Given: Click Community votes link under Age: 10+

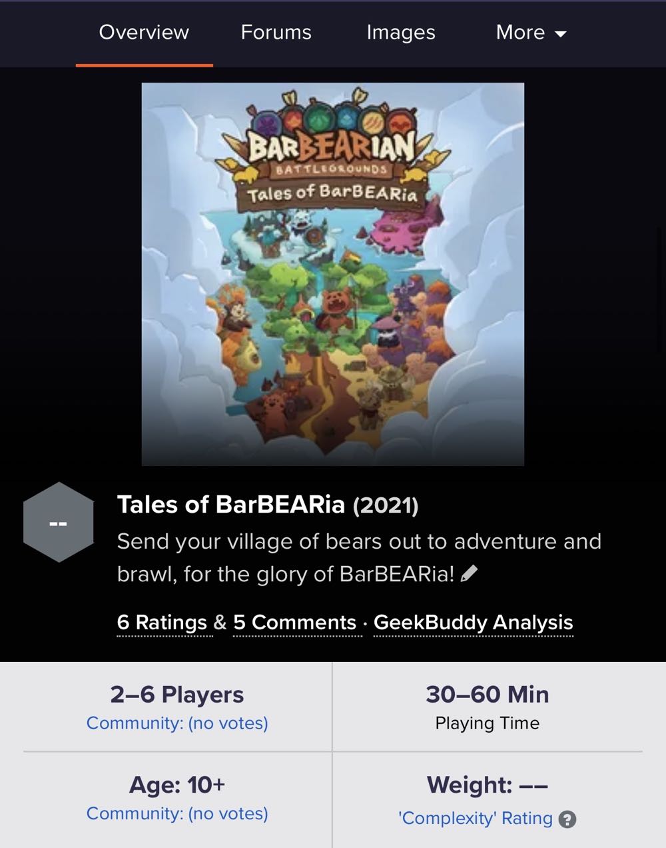Looking at the screenshot, I should [x=177, y=814].
